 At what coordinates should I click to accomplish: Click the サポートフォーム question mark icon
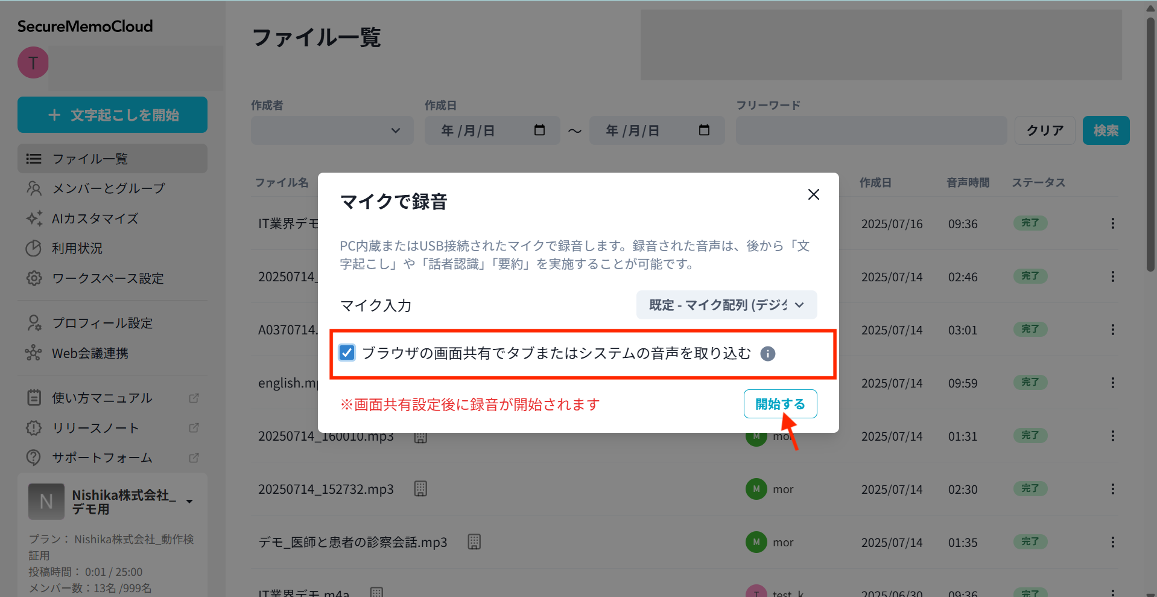34,458
